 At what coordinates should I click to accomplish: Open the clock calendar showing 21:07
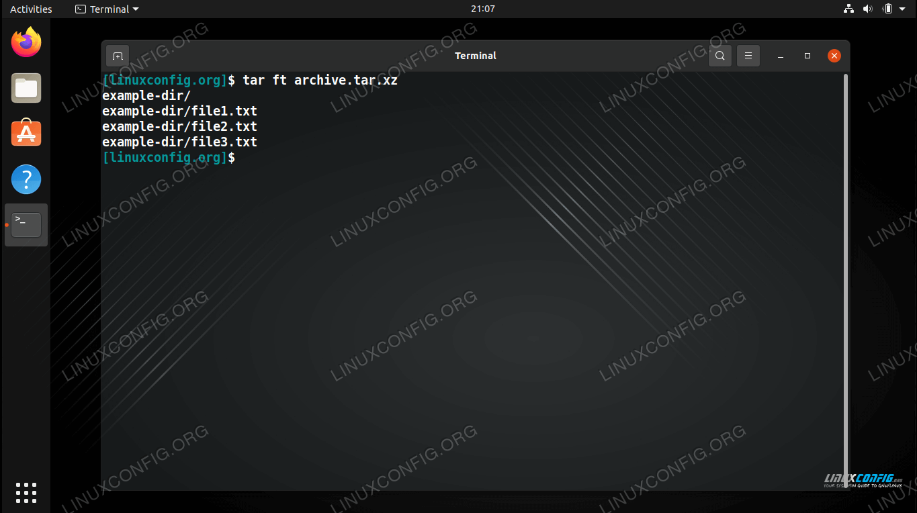click(483, 9)
